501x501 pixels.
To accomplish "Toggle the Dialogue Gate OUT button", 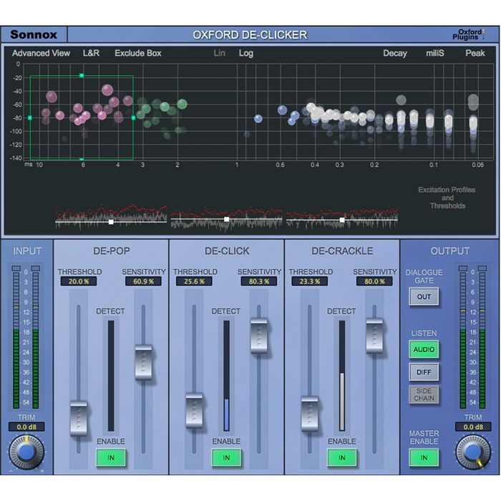I will (424, 296).
